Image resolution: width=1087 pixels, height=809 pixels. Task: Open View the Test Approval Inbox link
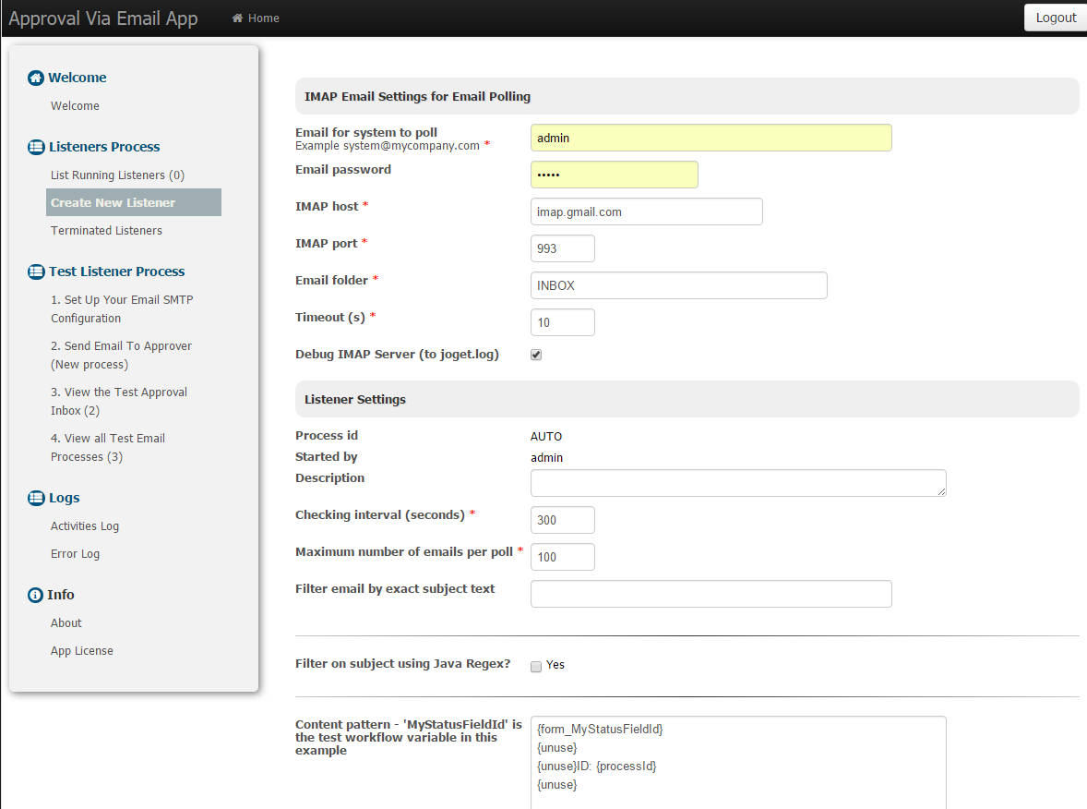[x=118, y=401]
